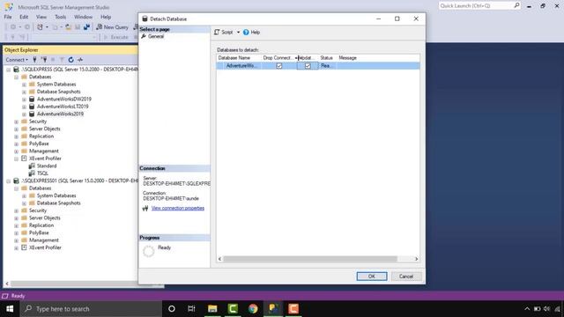Select the AdventureWorks2019 database
Screen dimensions: 564x317
60,114
